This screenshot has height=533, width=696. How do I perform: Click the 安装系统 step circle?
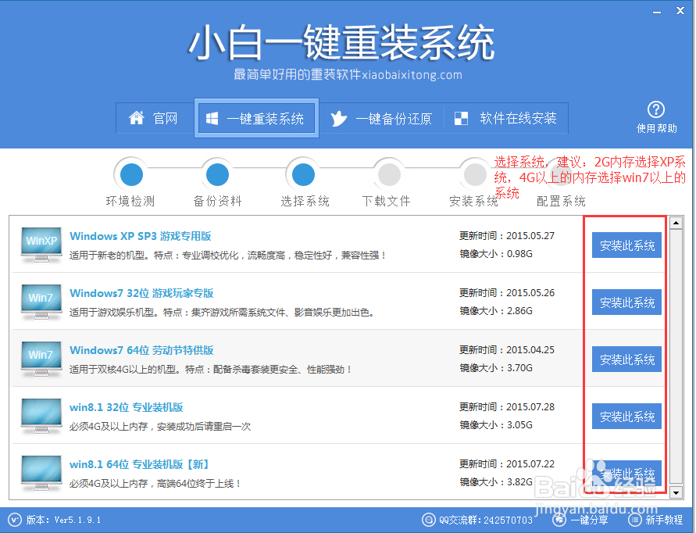(x=475, y=174)
